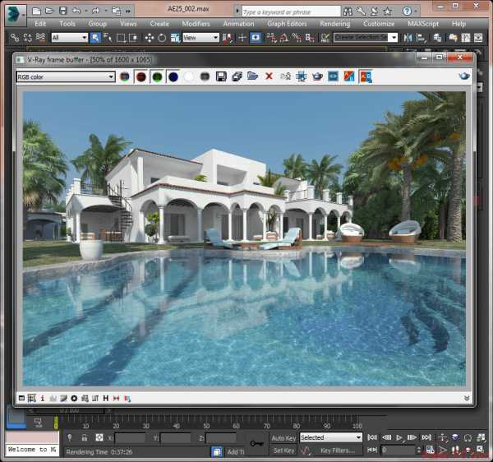Click the Load Image folder icon in frame buffer
This screenshot has height=462, width=493.
(253, 76)
